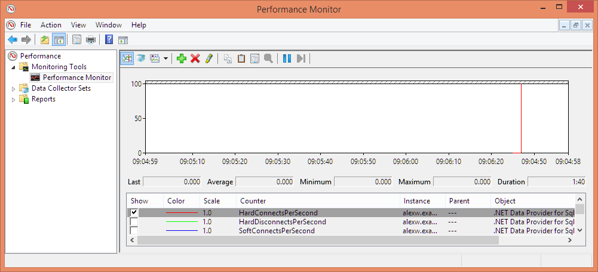Viewport: 598px width, 272px height.
Task: Freeze display with the pause icon
Action: tap(287, 58)
